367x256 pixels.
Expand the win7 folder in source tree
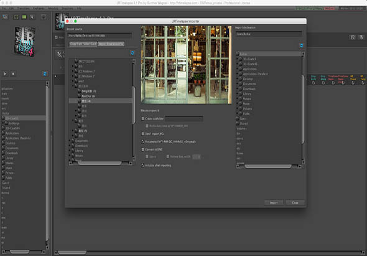click(73, 81)
